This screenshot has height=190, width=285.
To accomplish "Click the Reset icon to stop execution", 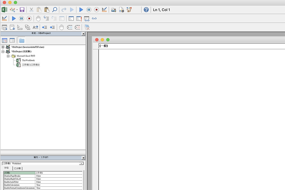I will click(96, 9).
